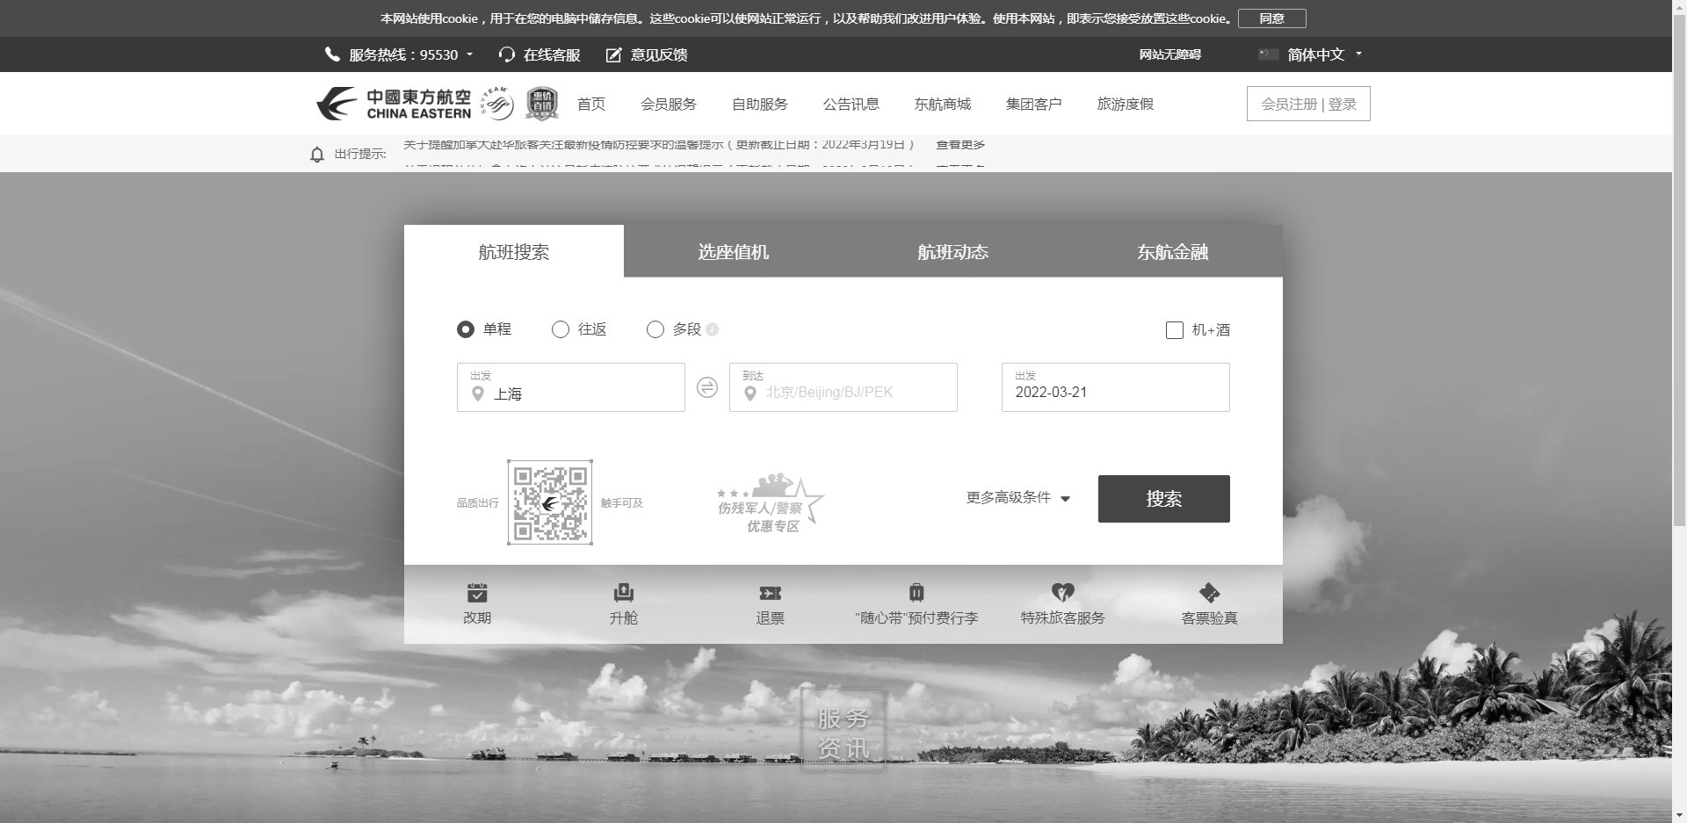Screen dimensions: 1687x823
Task: Click the 客票验真 ticket verification icon
Action: pyautogui.click(x=1209, y=593)
